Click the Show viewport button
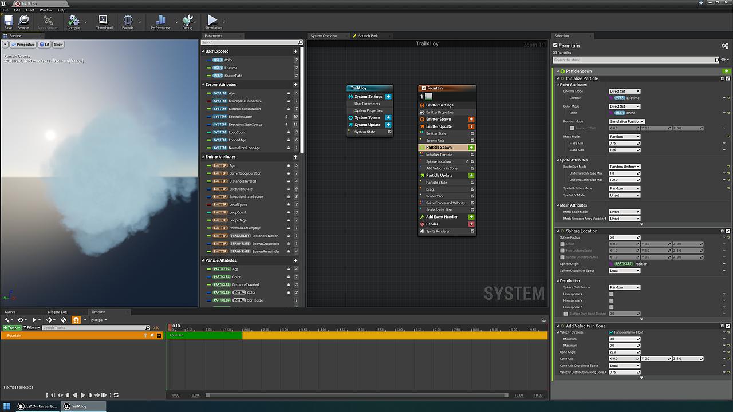 (58, 45)
